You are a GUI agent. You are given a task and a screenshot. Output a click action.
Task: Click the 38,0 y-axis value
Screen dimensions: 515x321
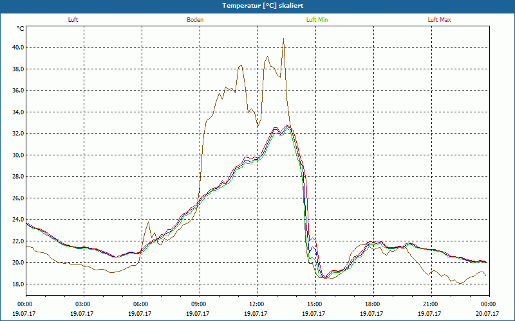[19, 69]
